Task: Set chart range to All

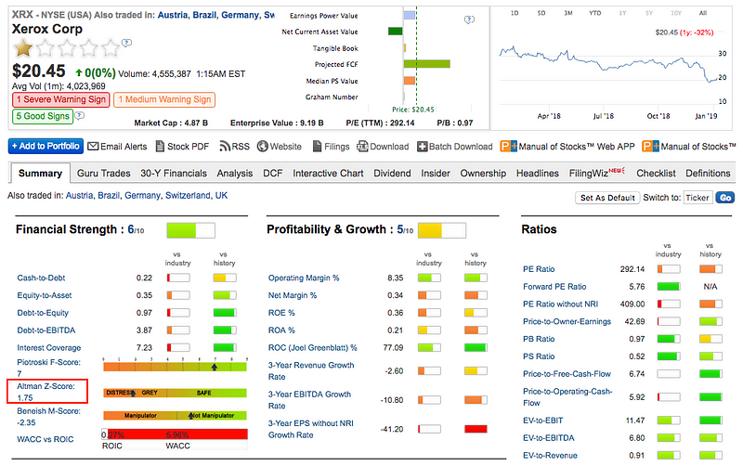Action: 703,13
